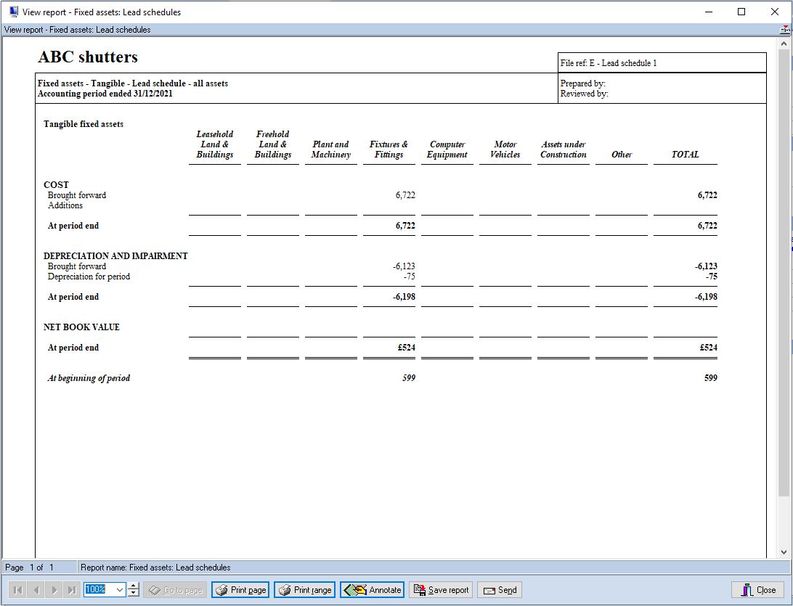
Task: Jump to the first page arrow icon
Action: click(x=17, y=590)
